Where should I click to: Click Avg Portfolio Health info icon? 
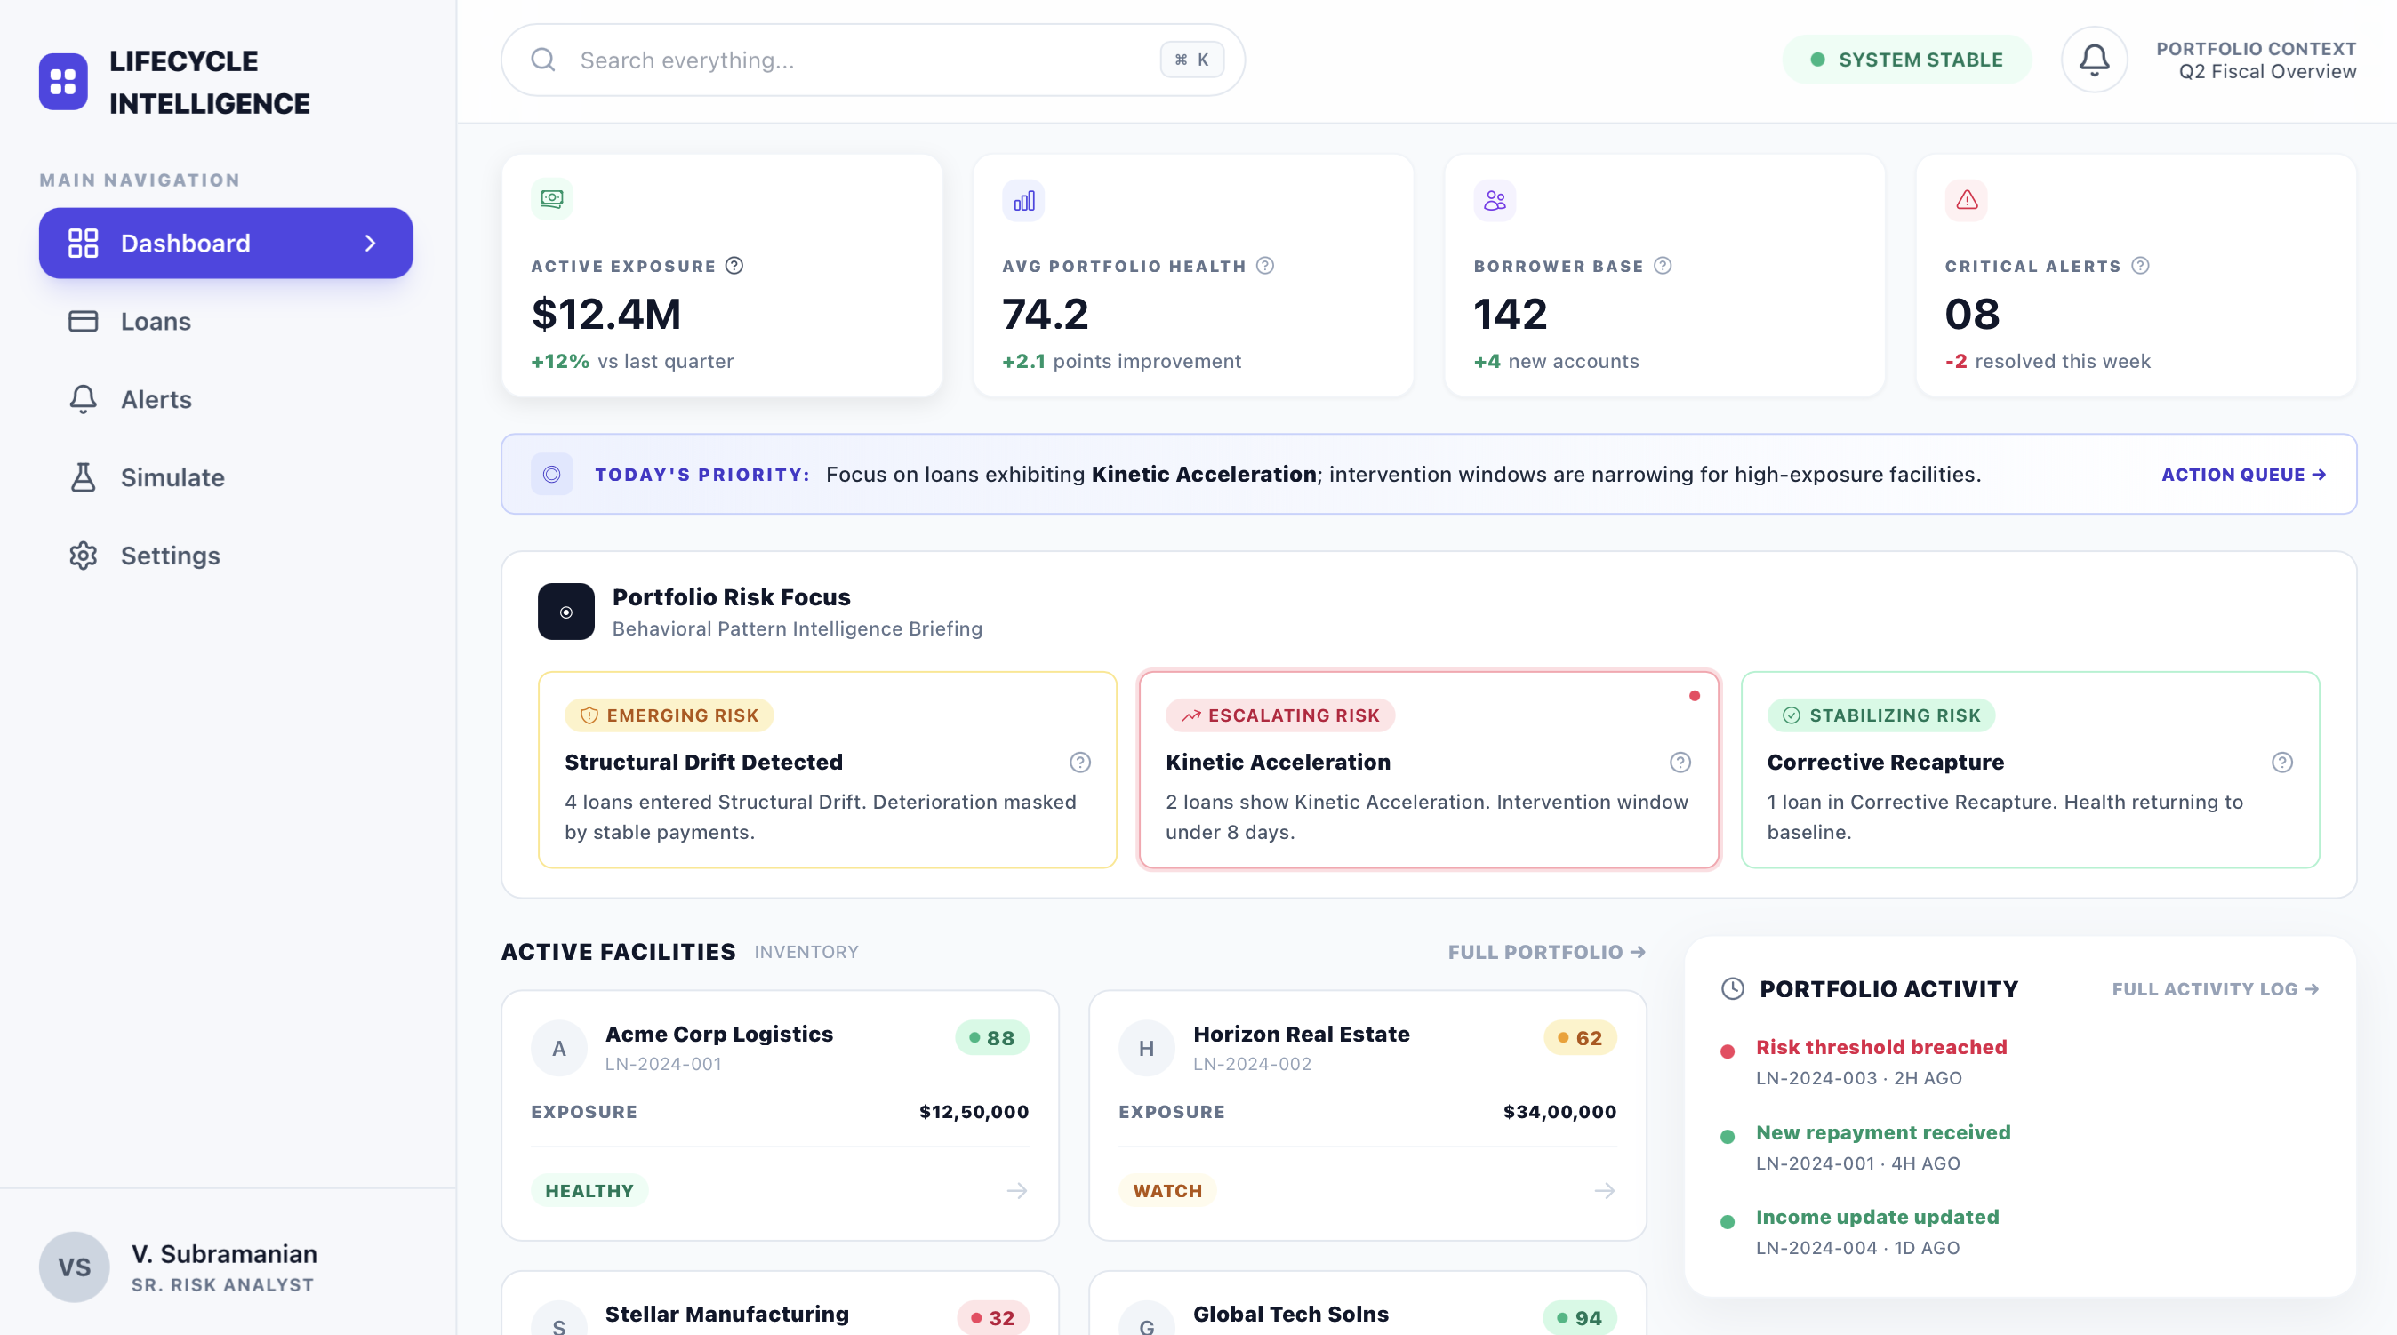(x=1264, y=266)
